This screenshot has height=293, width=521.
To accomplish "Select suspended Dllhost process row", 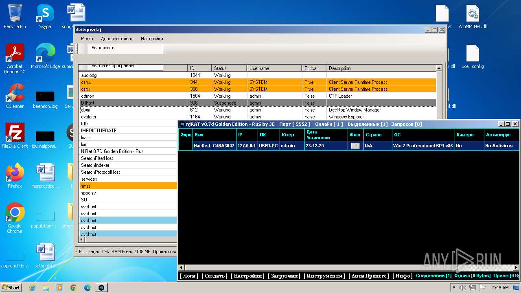I will click(x=257, y=103).
